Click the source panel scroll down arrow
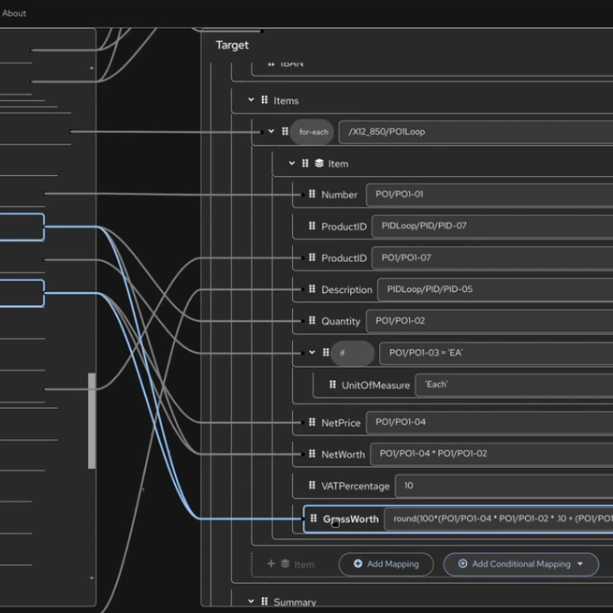613x613 pixels. click(x=92, y=577)
